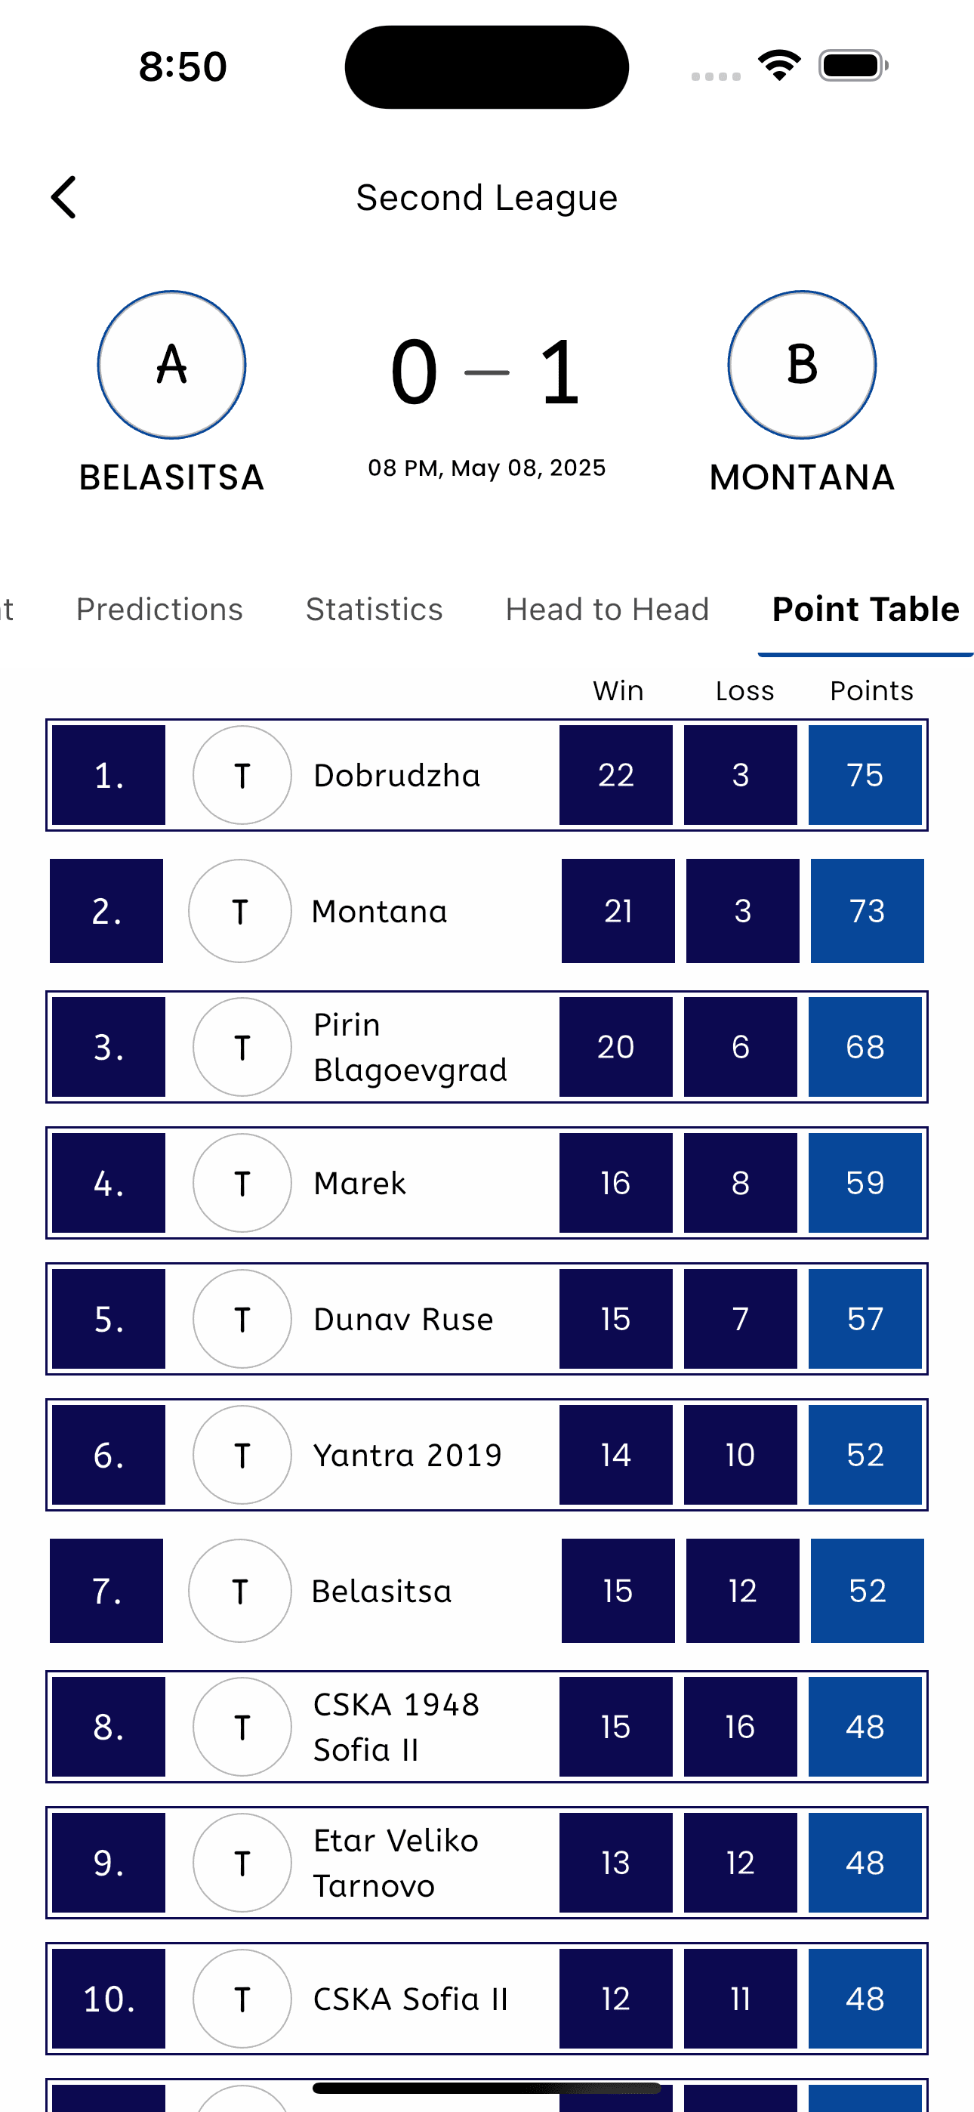The width and height of the screenshot is (974, 2112).
Task: Open the Predictions tab
Action: [159, 609]
